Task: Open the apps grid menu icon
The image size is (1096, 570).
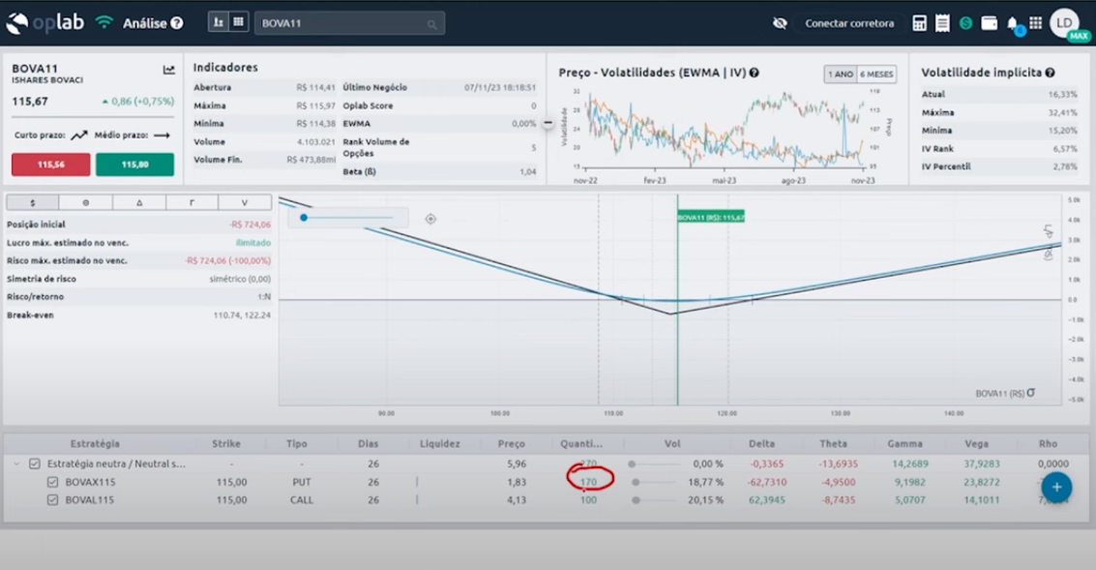Action: tap(1035, 23)
